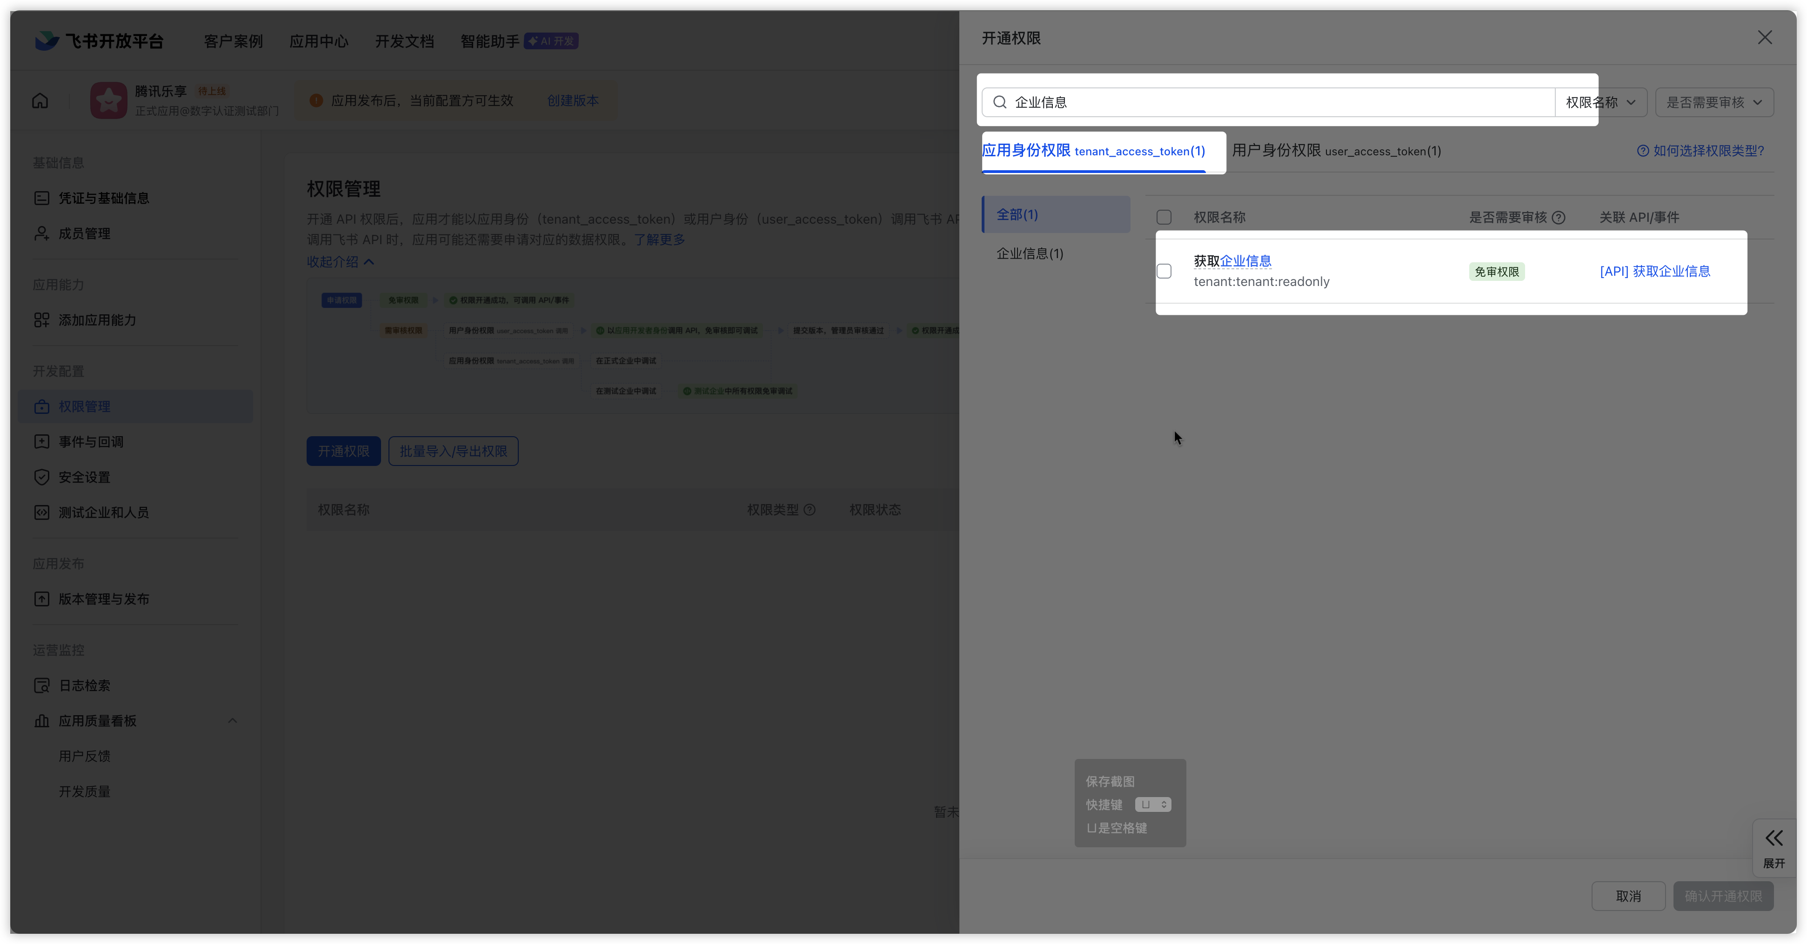This screenshot has width=1807, height=944.
Task: Open the 快捷键 stepper selector
Action: pyautogui.click(x=1152, y=804)
